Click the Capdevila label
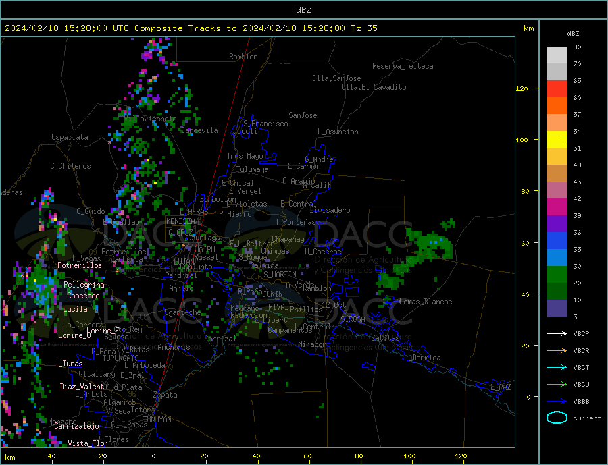 tap(199, 130)
